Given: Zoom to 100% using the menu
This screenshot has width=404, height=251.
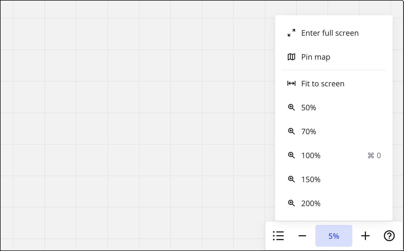Looking at the screenshot, I should [x=310, y=155].
